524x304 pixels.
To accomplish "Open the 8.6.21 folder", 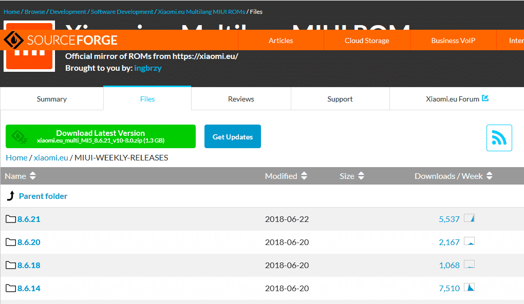I will pos(29,219).
